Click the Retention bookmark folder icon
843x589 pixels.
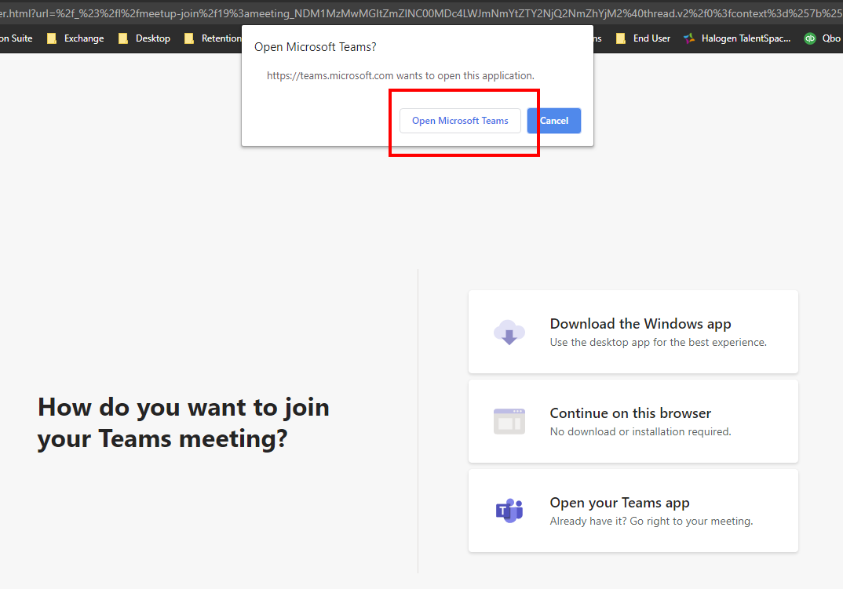[x=189, y=38]
